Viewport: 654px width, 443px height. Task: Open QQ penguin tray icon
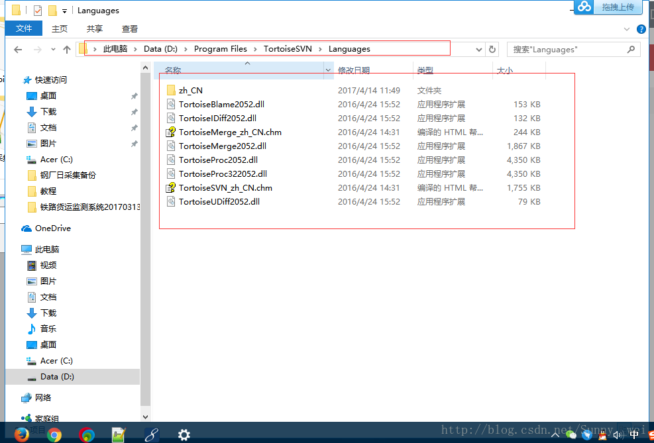[x=602, y=436]
